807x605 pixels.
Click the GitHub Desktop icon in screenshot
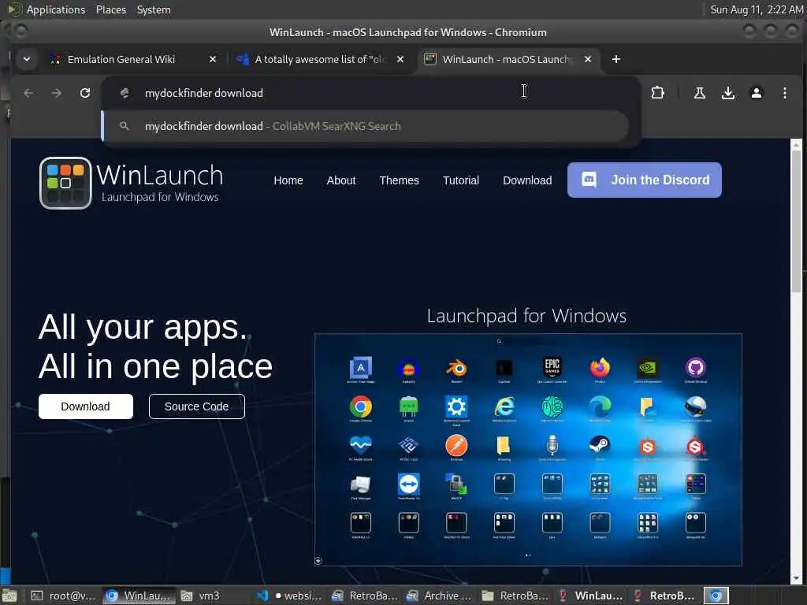695,367
